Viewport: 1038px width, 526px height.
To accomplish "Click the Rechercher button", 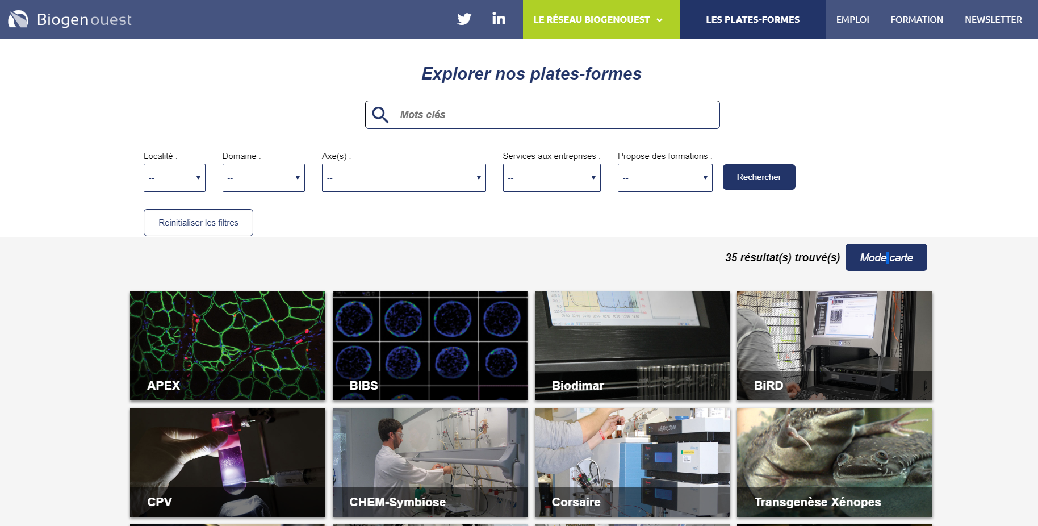I will tap(759, 177).
